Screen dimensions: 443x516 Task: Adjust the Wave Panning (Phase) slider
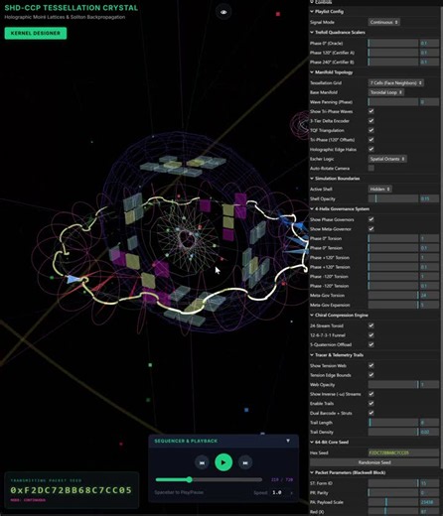coord(393,102)
